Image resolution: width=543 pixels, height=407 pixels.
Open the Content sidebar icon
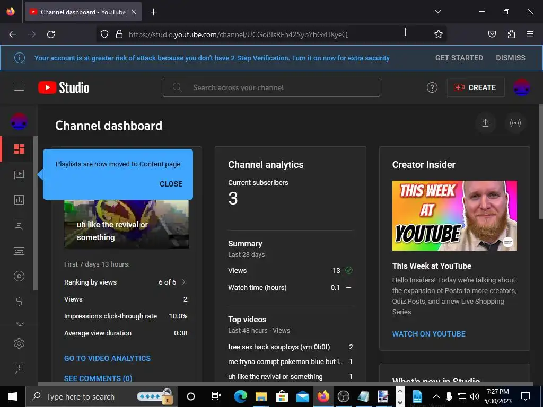tap(19, 174)
